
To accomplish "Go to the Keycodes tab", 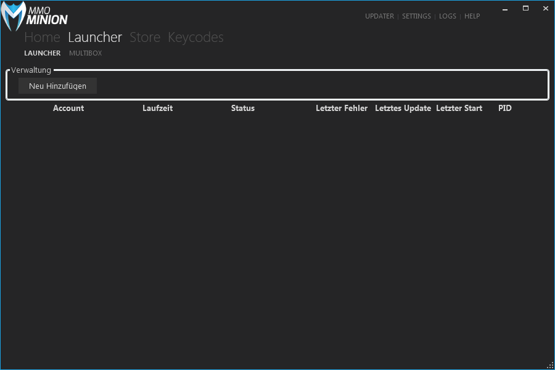I will pyautogui.click(x=195, y=37).
